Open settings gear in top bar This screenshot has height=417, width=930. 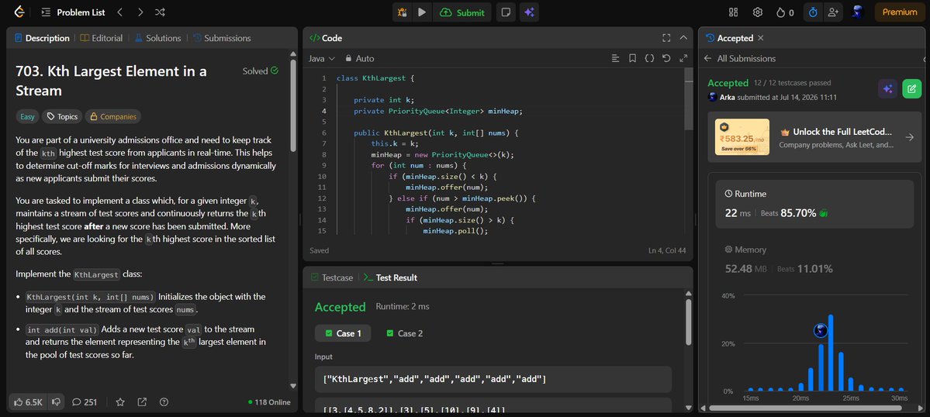pyautogui.click(x=757, y=12)
